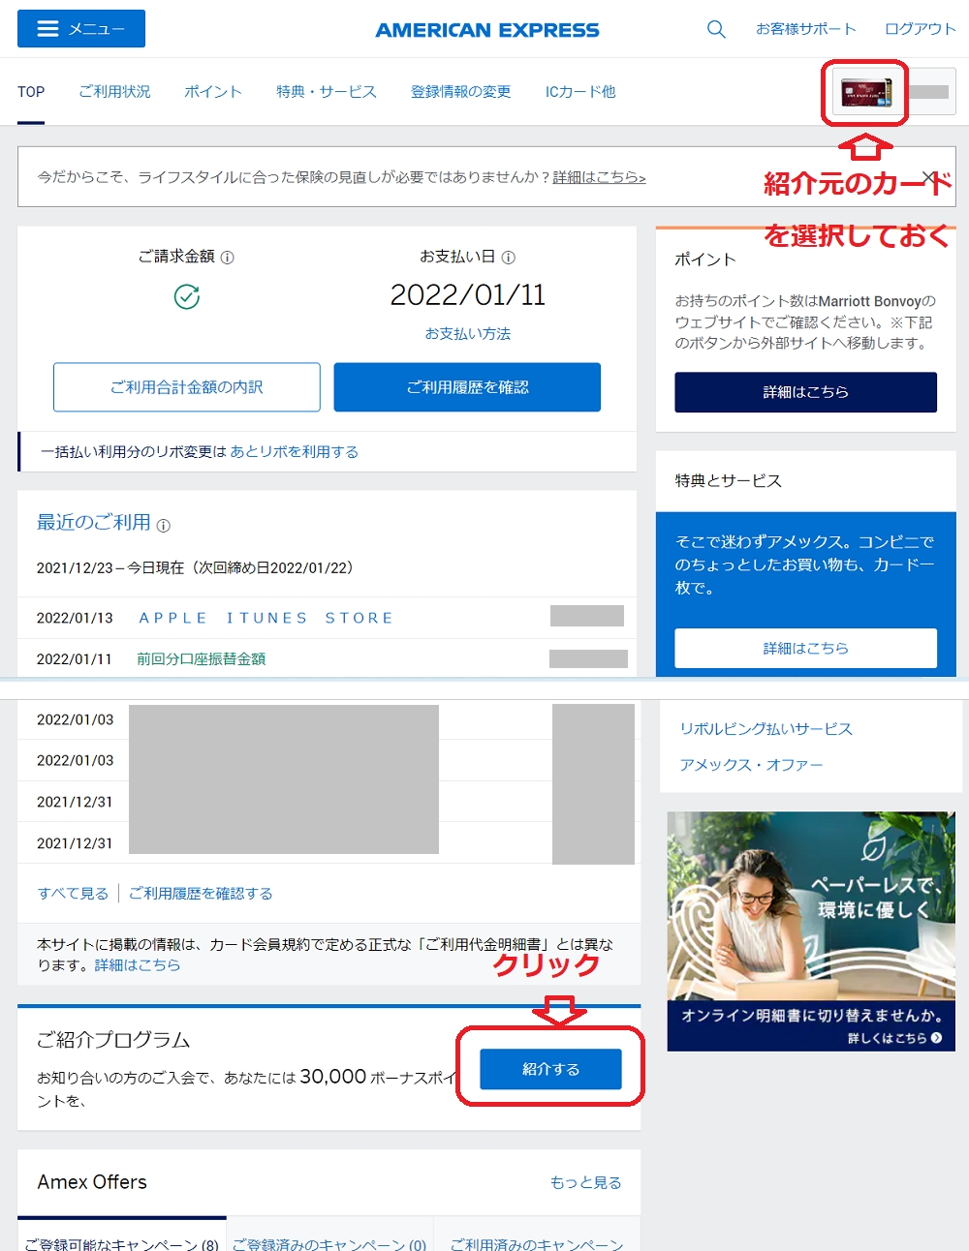969x1251 pixels.
Task: Click the paperless statement promo banner
Action: [x=811, y=931]
